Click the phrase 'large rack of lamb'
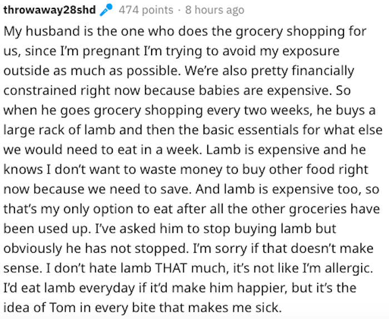The height and width of the screenshot is (319, 389). 59,130
